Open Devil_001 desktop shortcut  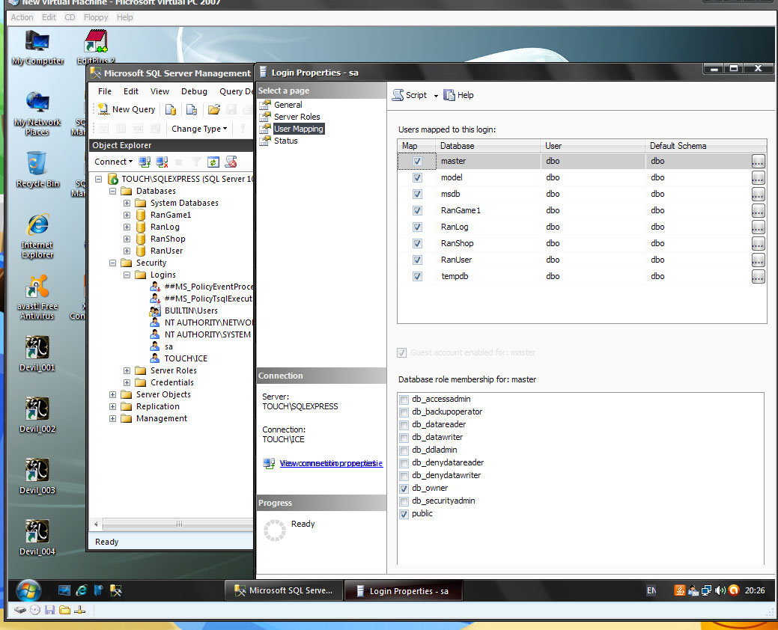[x=37, y=353]
